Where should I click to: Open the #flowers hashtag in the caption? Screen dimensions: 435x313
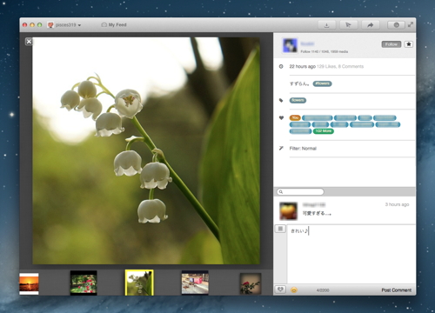[323, 83]
